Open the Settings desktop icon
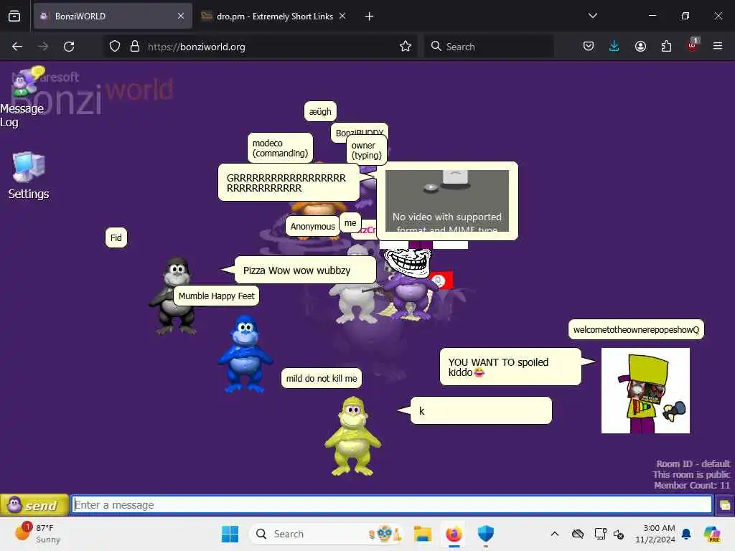The width and height of the screenshot is (735, 551). click(x=29, y=176)
